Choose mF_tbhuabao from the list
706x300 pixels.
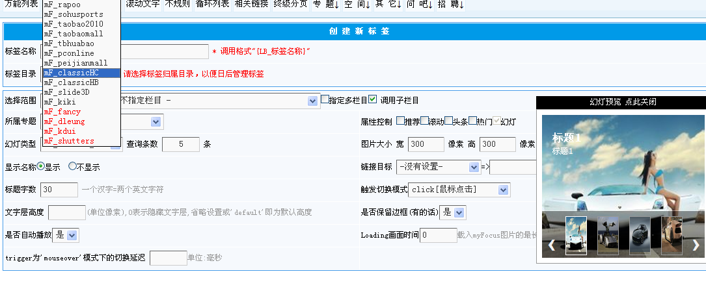coord(81,44)
